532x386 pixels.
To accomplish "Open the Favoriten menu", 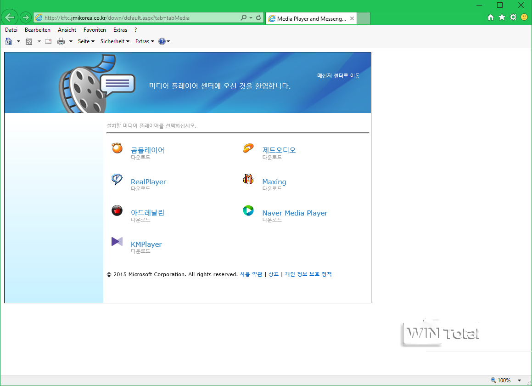I will tap(95, 30).
